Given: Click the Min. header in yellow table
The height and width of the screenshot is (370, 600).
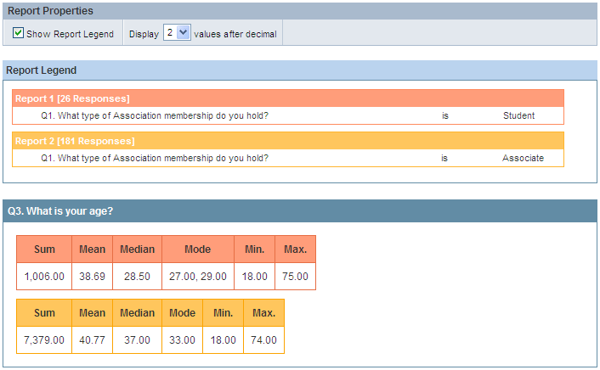Looking at the screenshot, I should (223, 312).
